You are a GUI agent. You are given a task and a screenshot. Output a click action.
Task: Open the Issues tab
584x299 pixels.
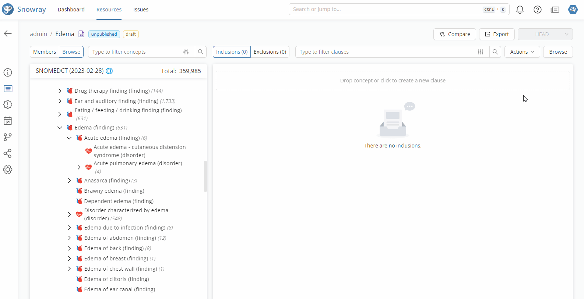[141, 10]
